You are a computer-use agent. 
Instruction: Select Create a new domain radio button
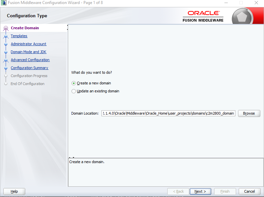pyautogui.click(x=73, y=83)
